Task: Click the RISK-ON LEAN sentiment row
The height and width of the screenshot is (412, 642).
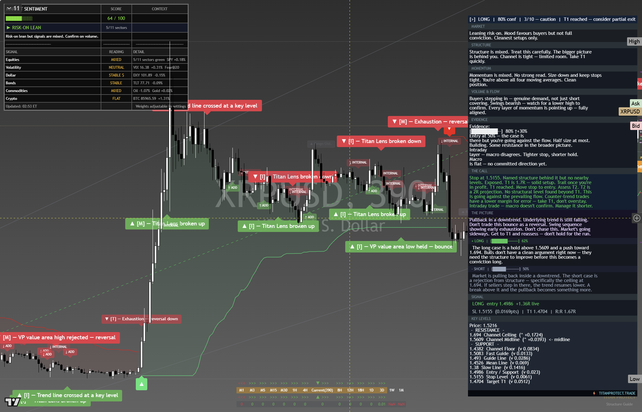Action: point(96,28)
